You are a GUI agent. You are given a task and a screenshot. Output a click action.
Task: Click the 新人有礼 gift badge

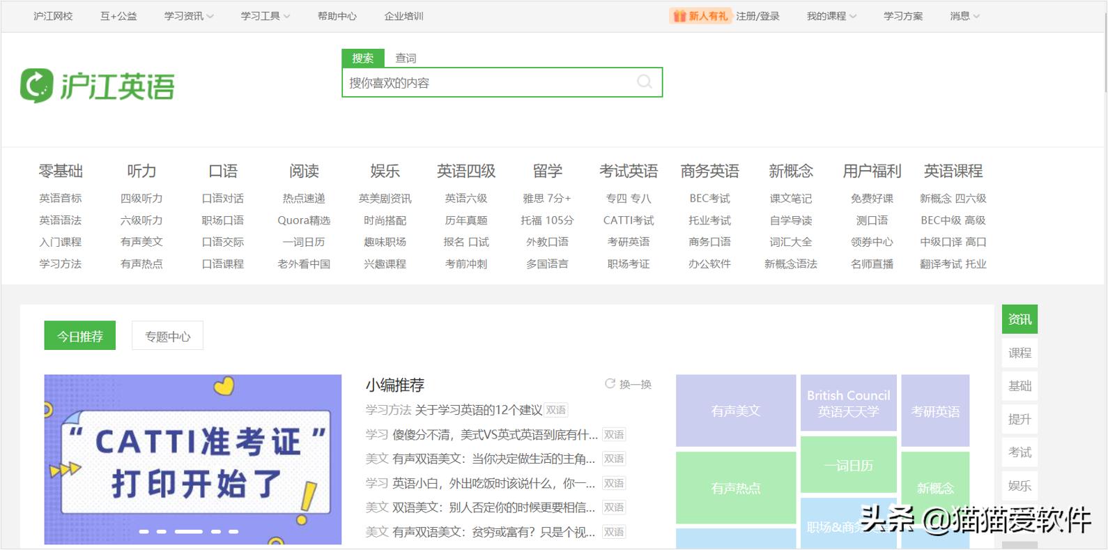pyautogui.click(x=700, y=16)
